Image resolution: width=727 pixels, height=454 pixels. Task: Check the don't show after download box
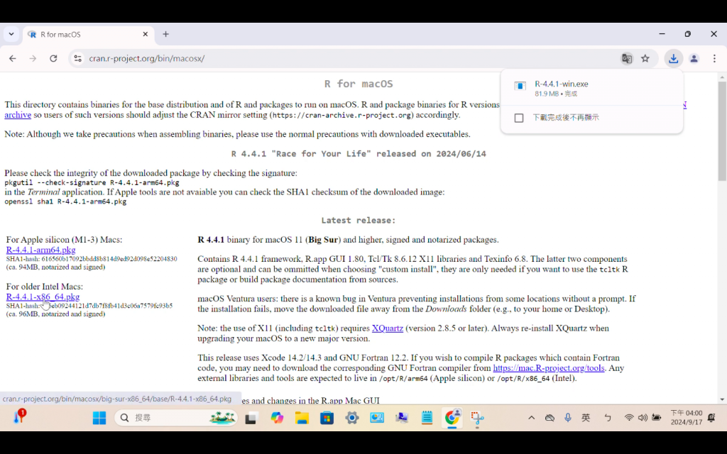coord(519,118)
